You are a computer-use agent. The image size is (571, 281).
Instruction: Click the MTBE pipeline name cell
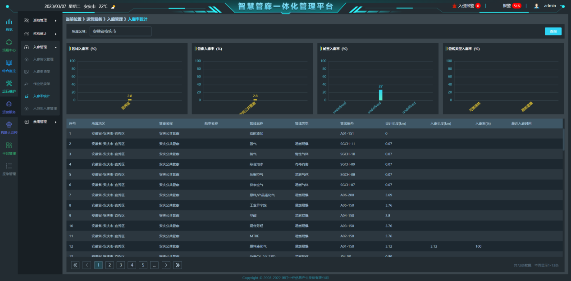pyautogui.click(x=254, y=236)
